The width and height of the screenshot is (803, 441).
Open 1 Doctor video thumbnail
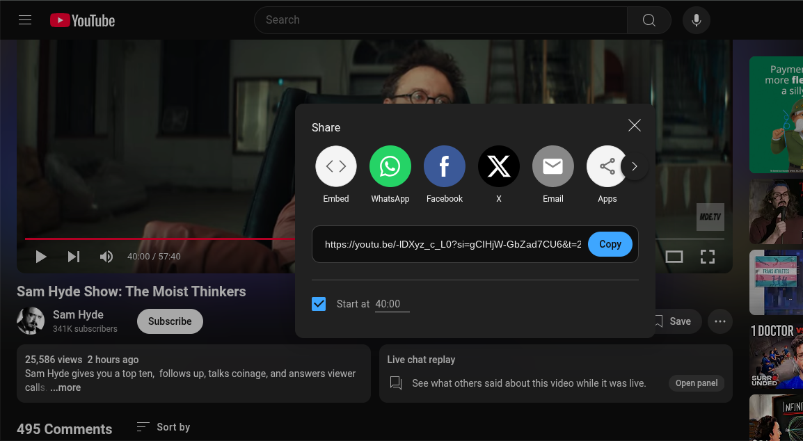click(776, 355)
